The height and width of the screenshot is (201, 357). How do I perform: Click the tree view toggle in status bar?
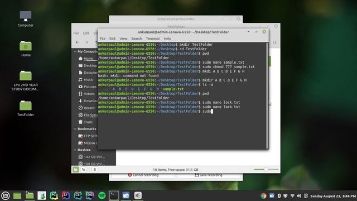tap(84, 170)
